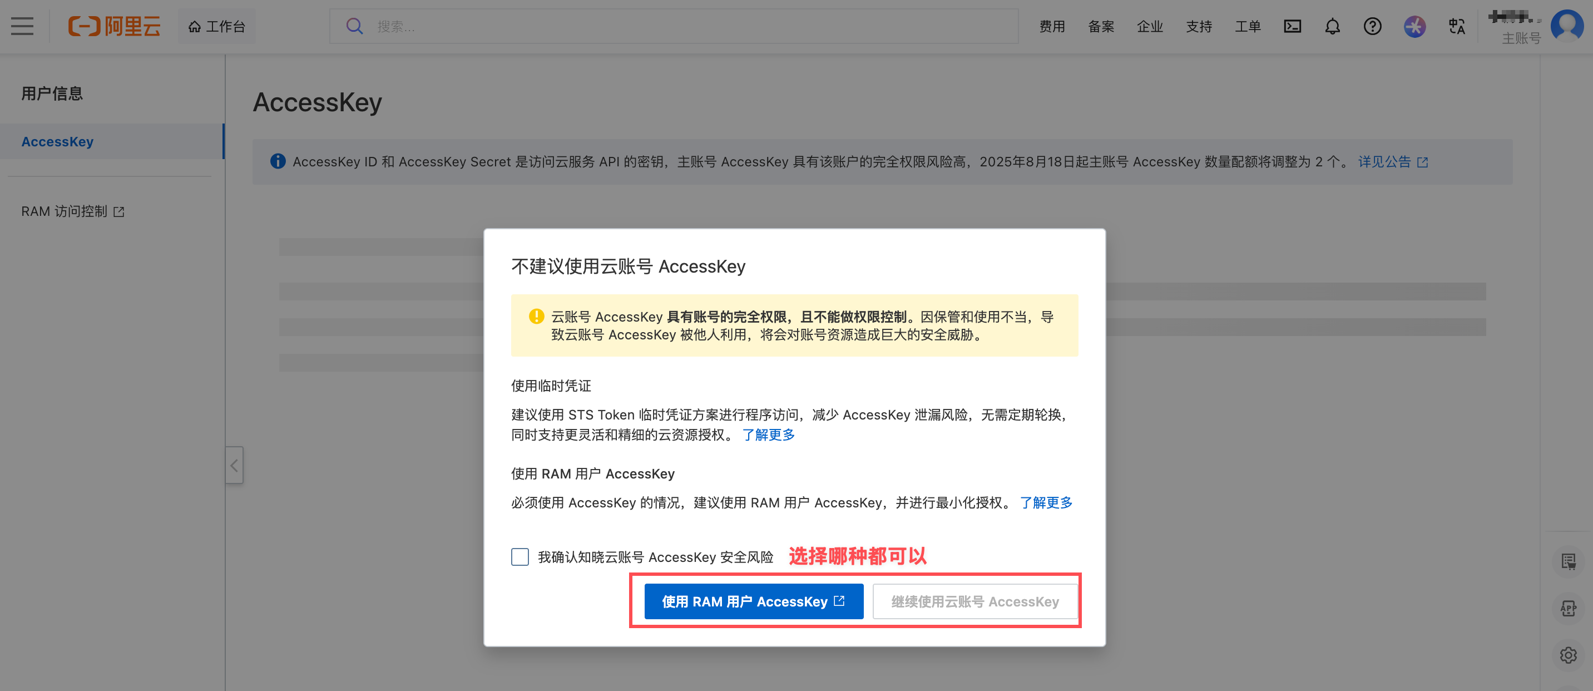Open the help question mark icon
The image size is (1593, 691).
point(1372,26)
